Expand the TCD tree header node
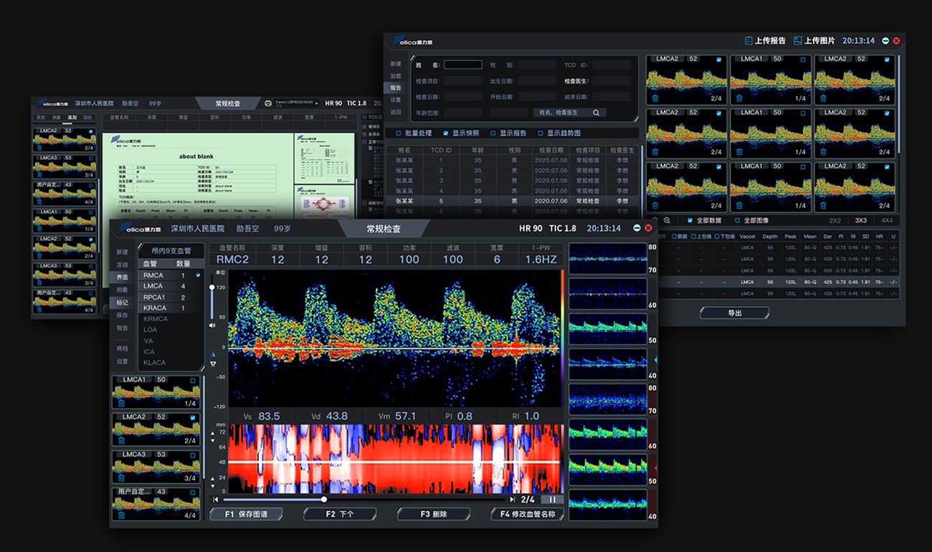The height and width of the screenshot is (552, 932). 363,117
